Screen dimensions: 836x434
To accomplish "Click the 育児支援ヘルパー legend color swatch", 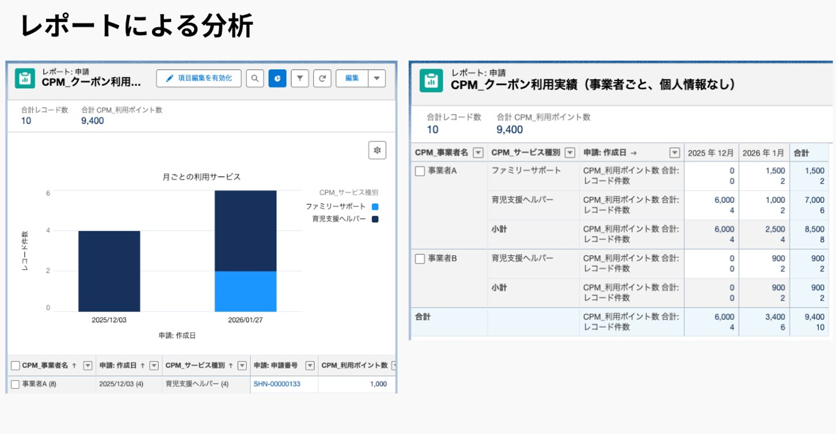I will click(375, 219).
